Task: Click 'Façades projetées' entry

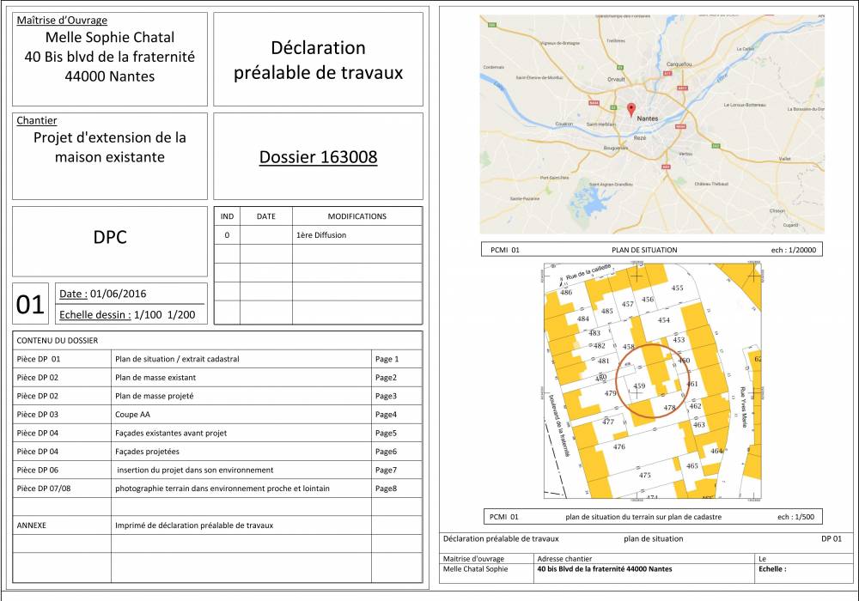Action: coord(147,452)
